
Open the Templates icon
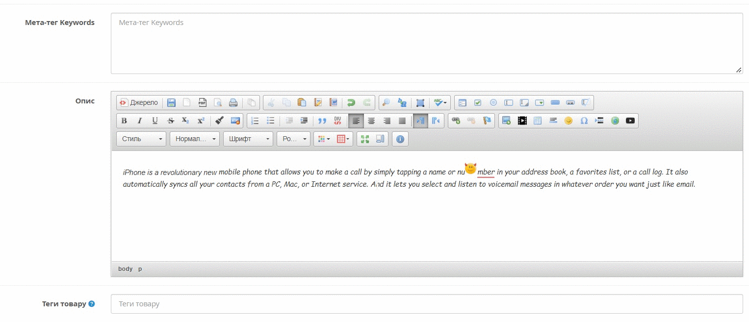coord(252,102)
